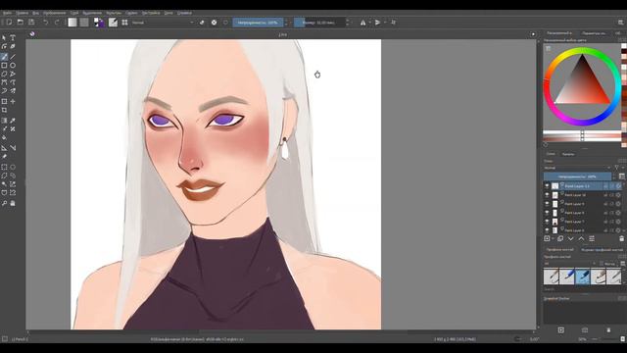
Task: Select the Rectangular Selection tool
Action: tap(4, 167)
